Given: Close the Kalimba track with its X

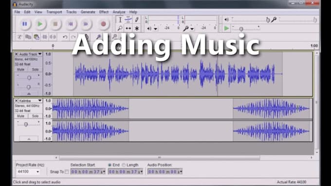Looking at the screenshot, I should click(16, 101).
